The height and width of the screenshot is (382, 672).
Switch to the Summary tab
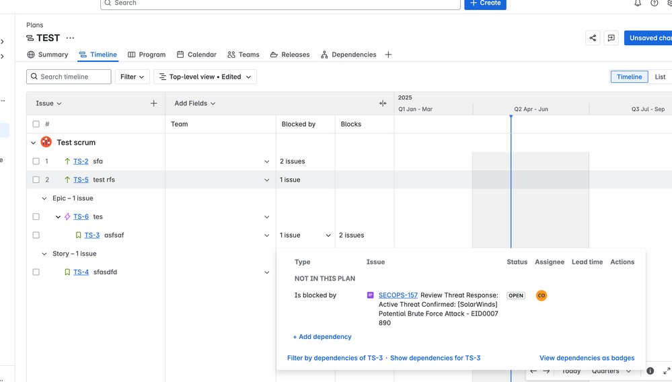click(x=48, y=55)
